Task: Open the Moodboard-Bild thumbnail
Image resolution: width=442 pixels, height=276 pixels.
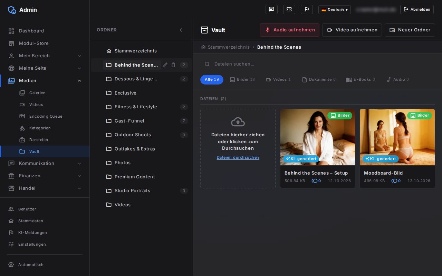Action: [397, 137]
